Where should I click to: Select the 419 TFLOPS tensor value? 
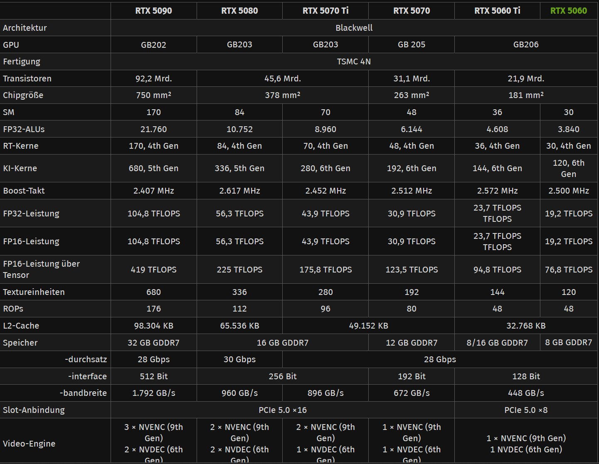click(x=153, y=270)
